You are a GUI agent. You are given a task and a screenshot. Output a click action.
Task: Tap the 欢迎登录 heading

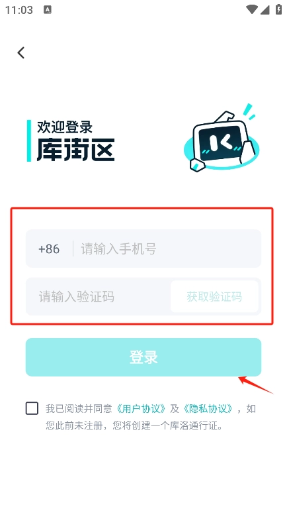click(x=65, y=127)
